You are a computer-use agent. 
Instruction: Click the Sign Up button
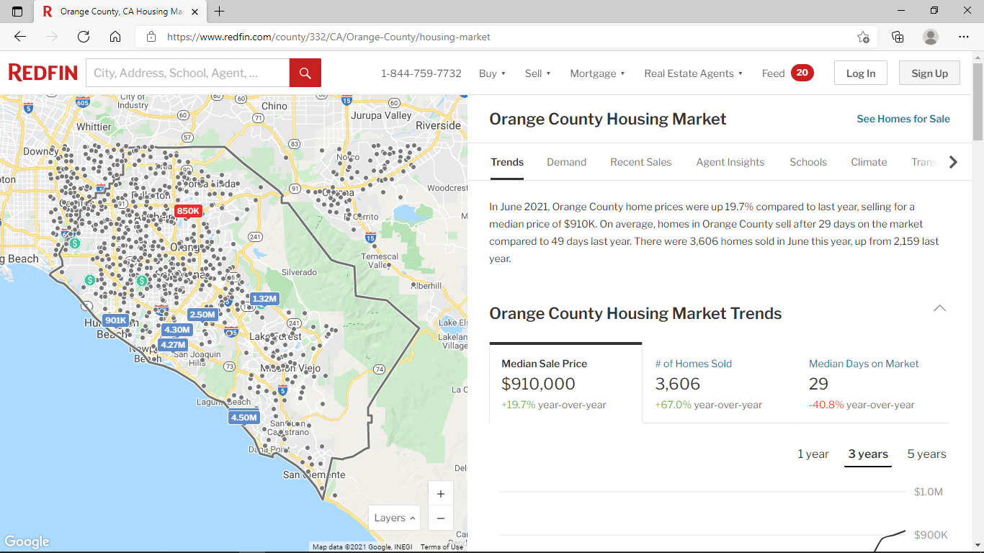point(929,73)
